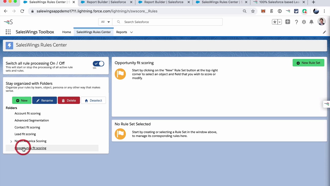Select the Account fit scoring folder
Viewport: 330px width, 186px height.
[28, 113]
